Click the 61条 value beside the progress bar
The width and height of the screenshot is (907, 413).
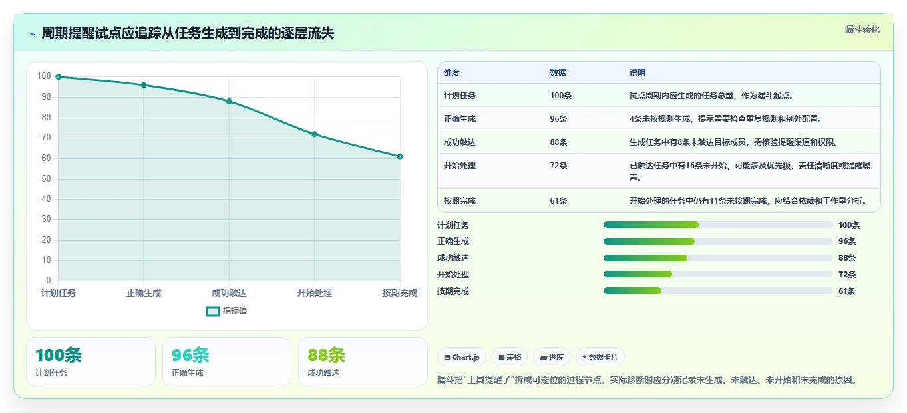[x=846, y=291]
